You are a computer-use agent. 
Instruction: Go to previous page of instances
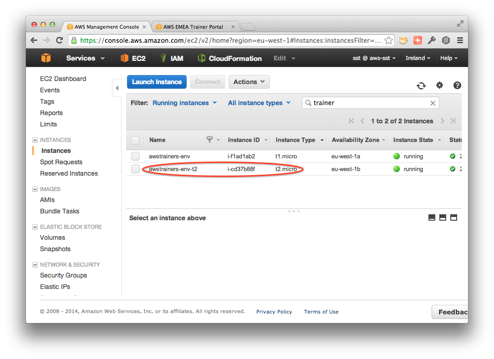tap(362, 121)
